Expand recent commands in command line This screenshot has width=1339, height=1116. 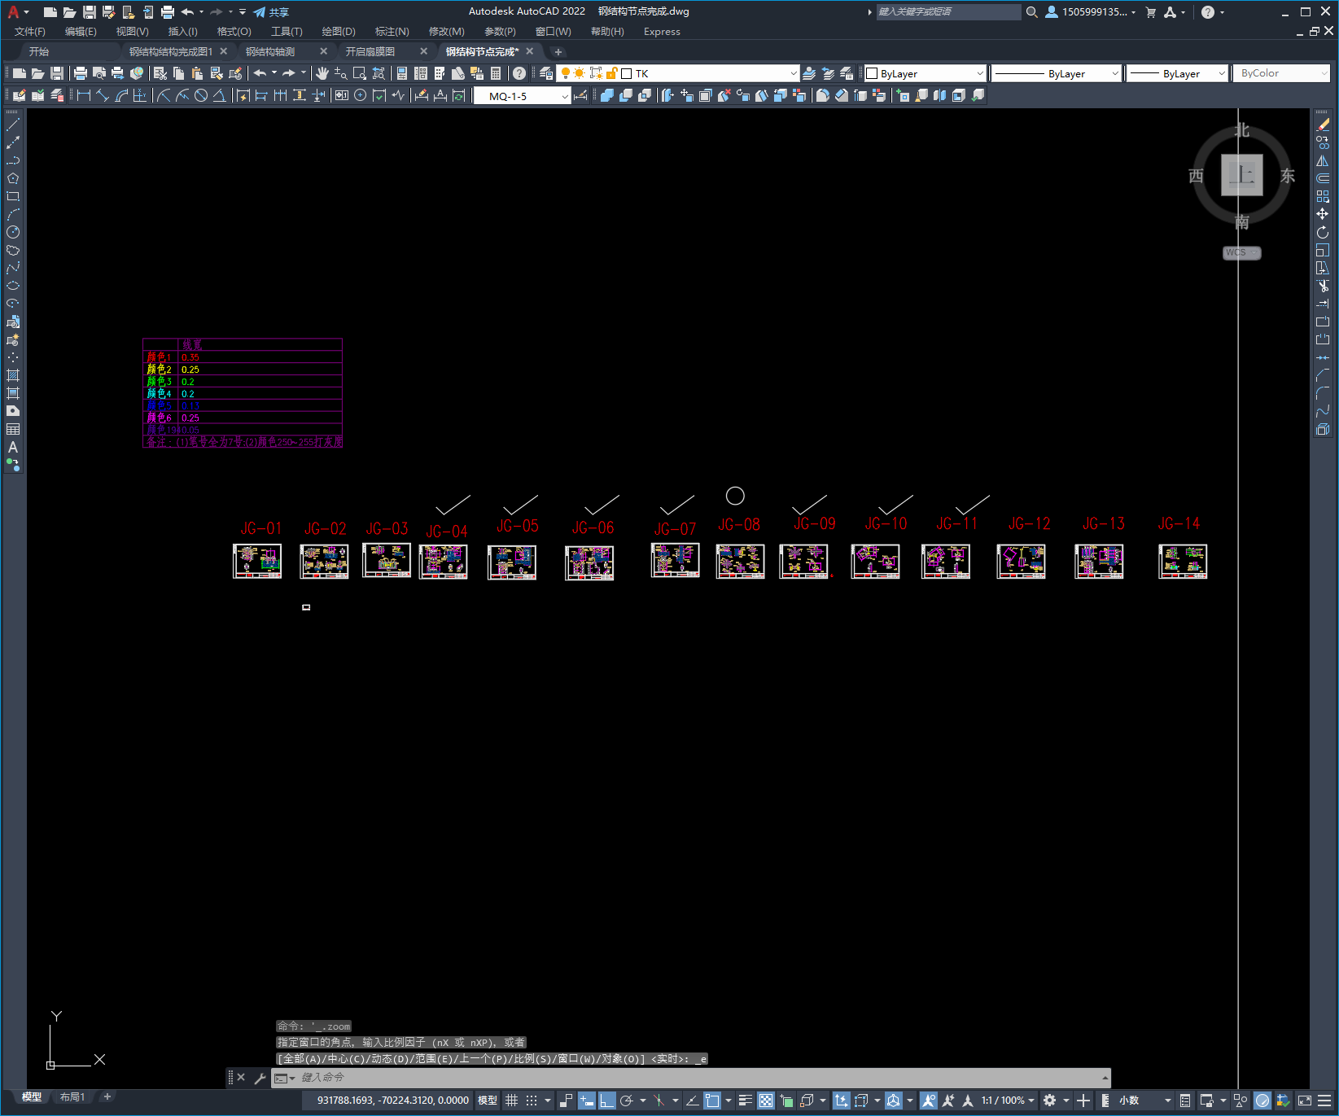1105,1078
